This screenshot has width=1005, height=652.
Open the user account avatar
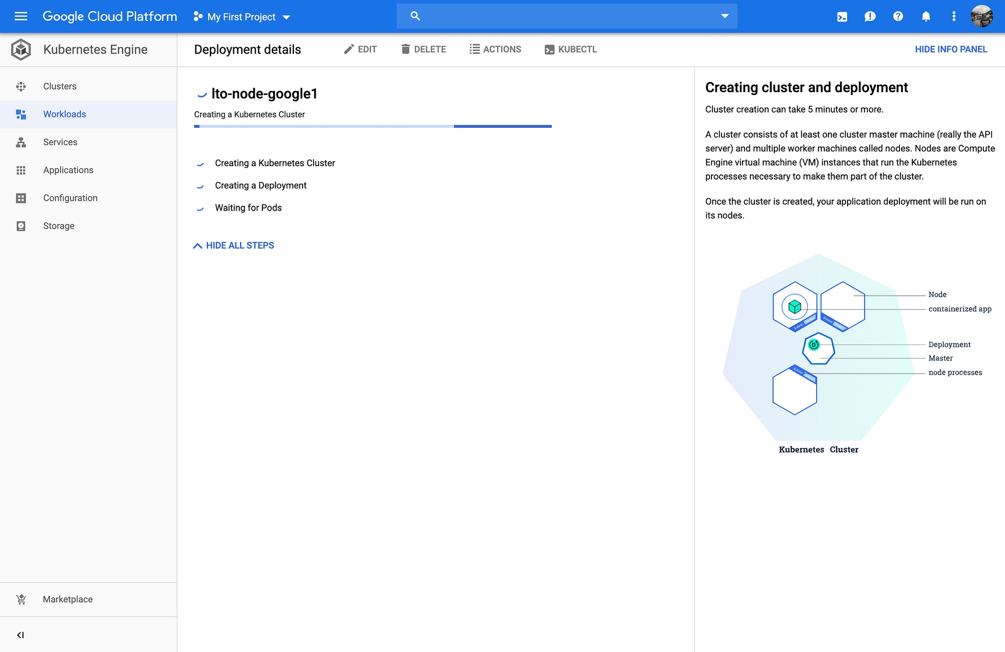pyautogui.click(x=981, y=17)
